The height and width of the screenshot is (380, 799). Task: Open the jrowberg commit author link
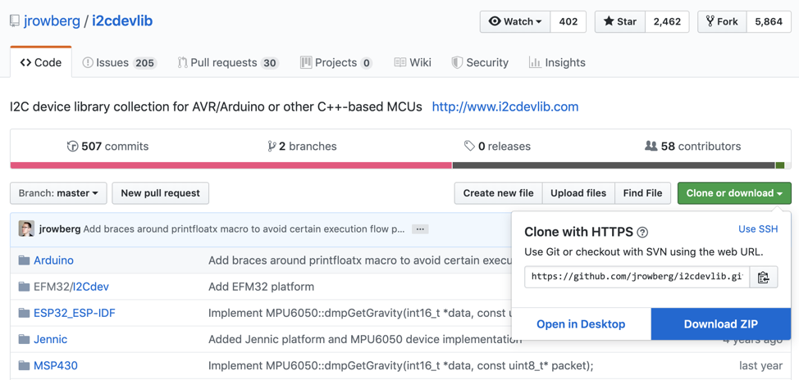click(60, 229)
